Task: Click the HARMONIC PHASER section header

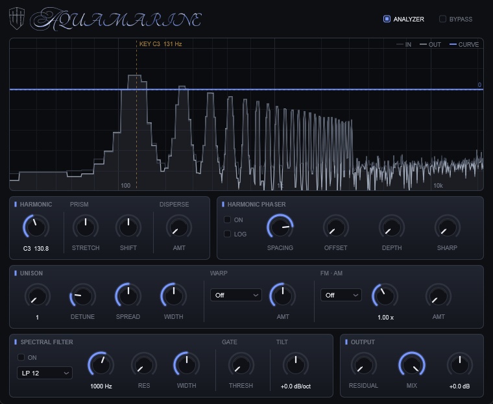Action: (x=257, y=205)
